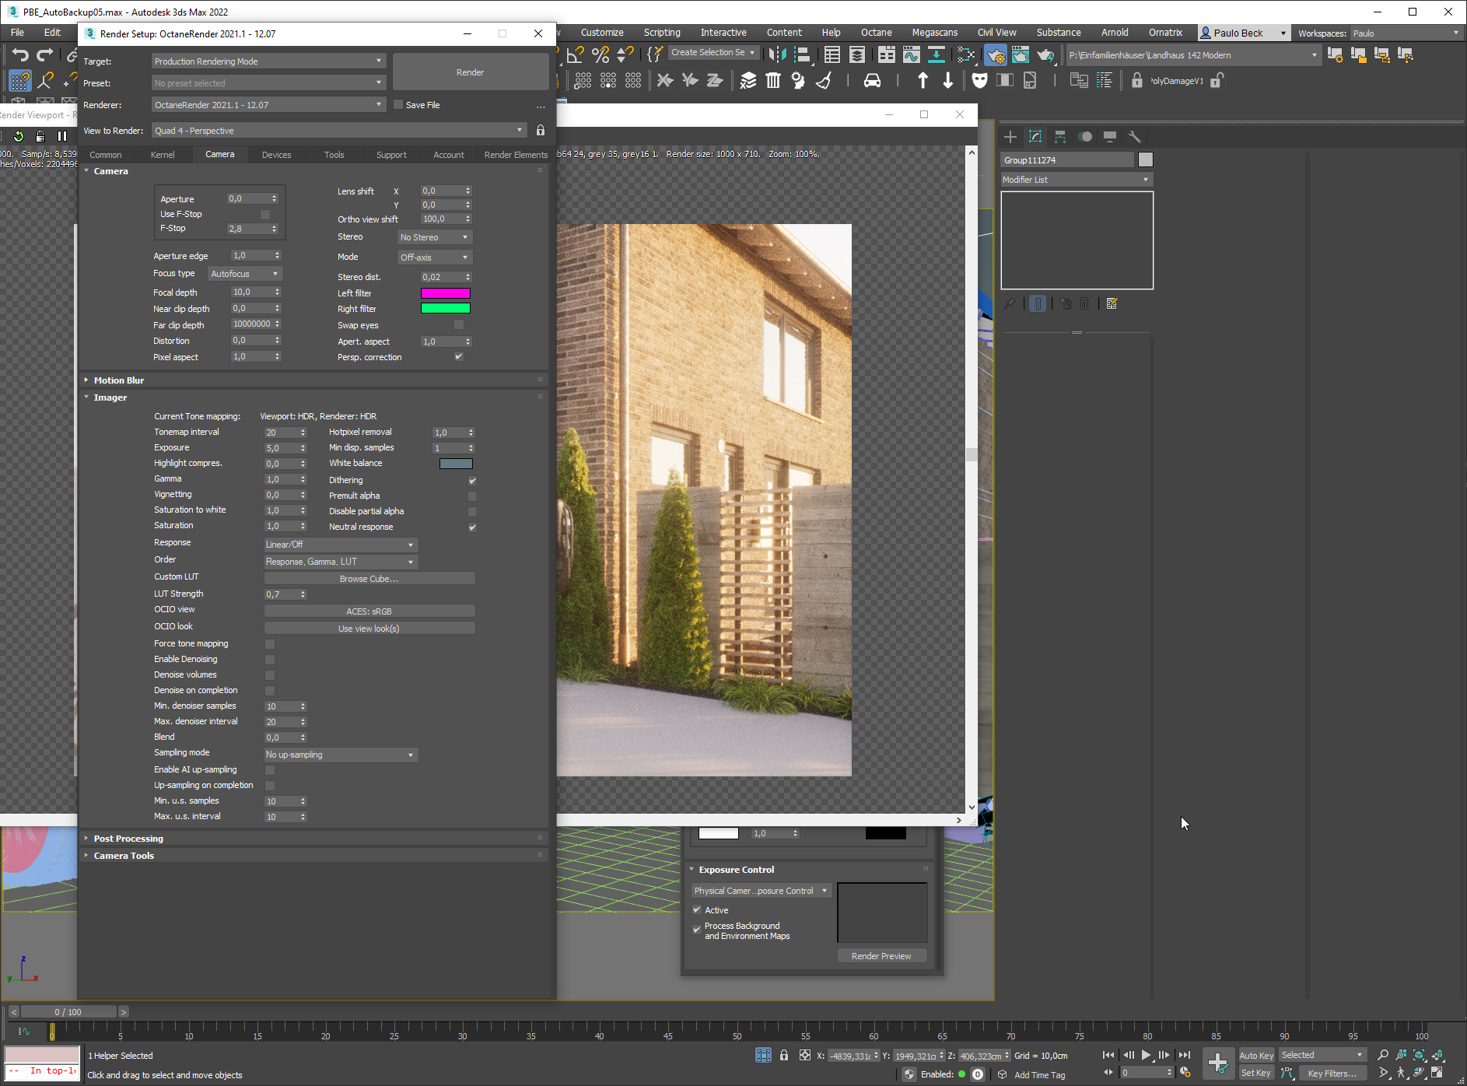Uncheck Persp. correction

click(x=459, y=356)
